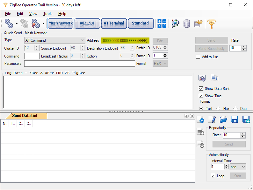Click the new list item icon
Viewport: 253px width, 190px height.
pos(200,119)
